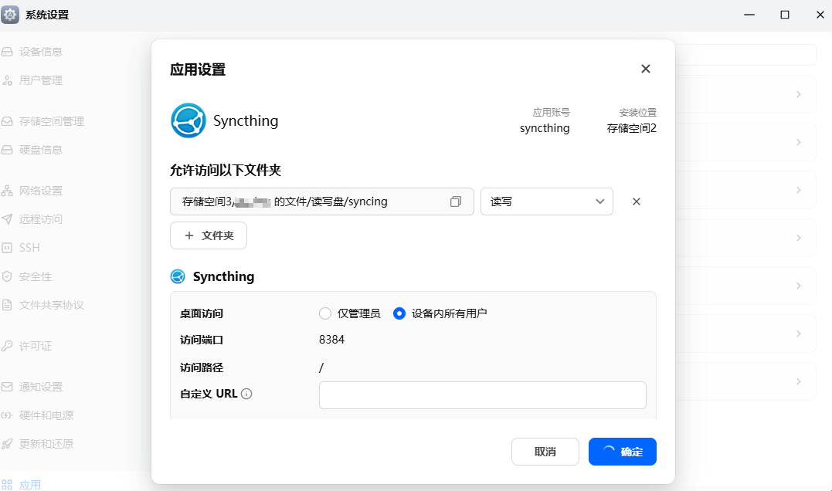
Task: Add a new 文件夹
Action: tap(209, 235)
